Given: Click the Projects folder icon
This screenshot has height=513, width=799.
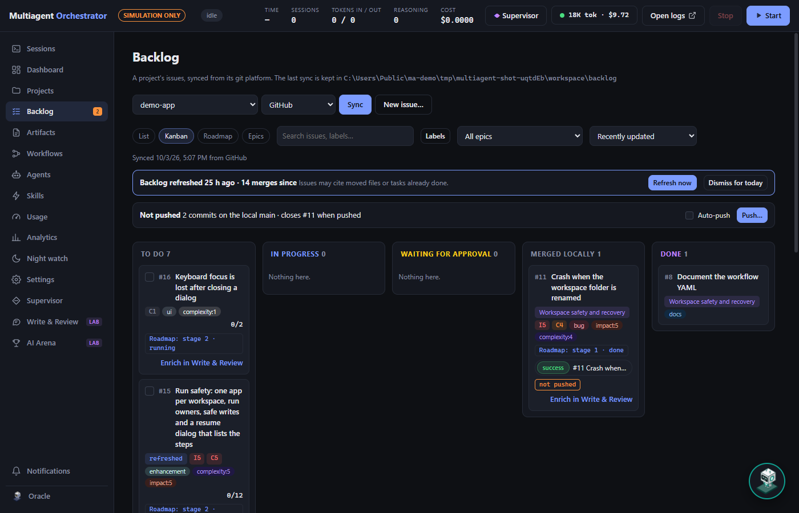Looking at the screenshot, I should coord(16,91).
